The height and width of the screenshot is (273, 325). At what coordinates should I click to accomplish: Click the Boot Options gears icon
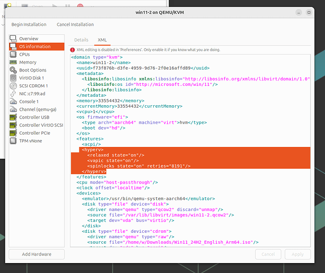coord(13,70)
